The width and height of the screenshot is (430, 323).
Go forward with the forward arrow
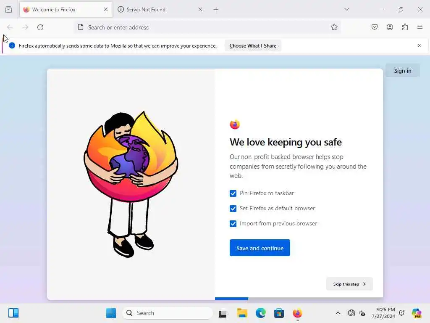(25, 27)
